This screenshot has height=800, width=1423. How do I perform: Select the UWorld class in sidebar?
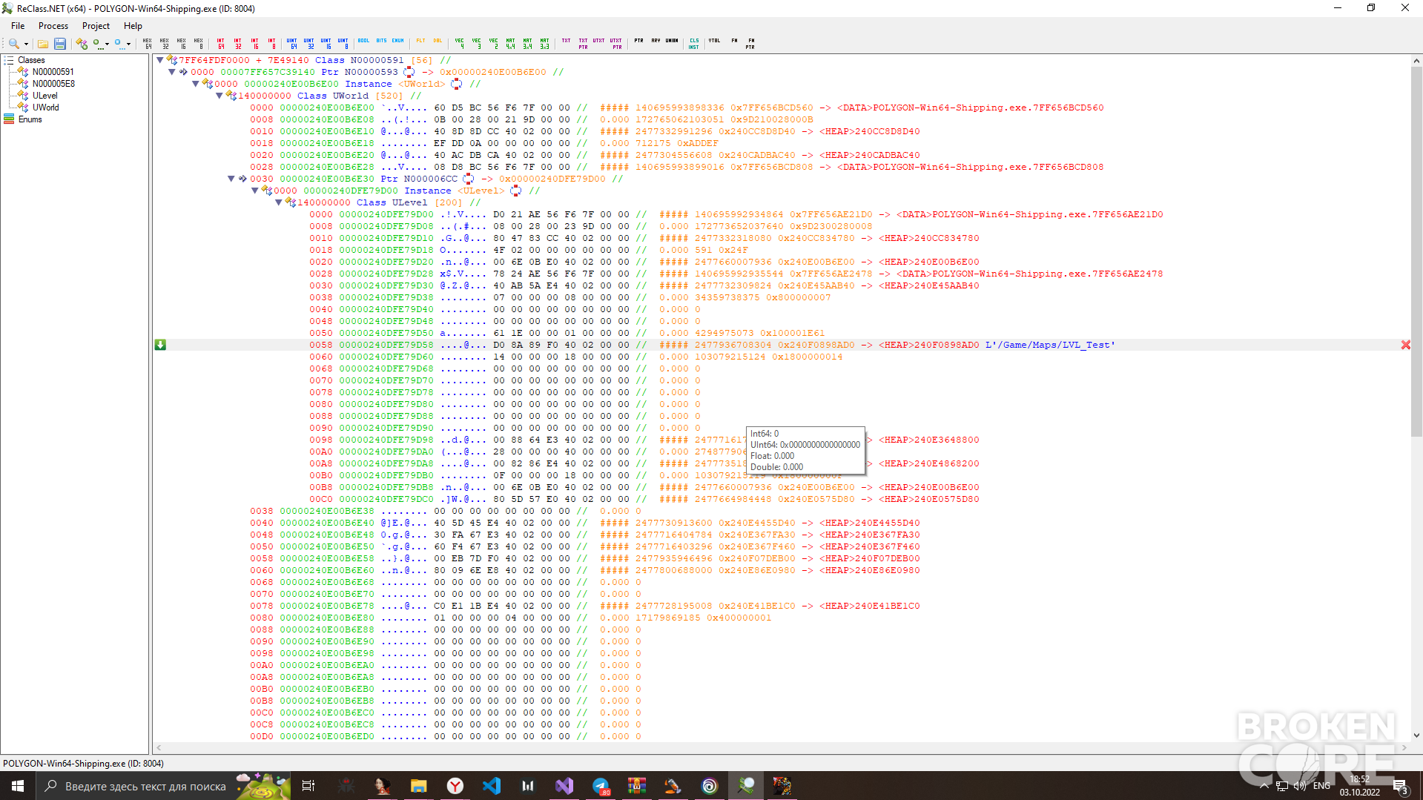(45, 108)
